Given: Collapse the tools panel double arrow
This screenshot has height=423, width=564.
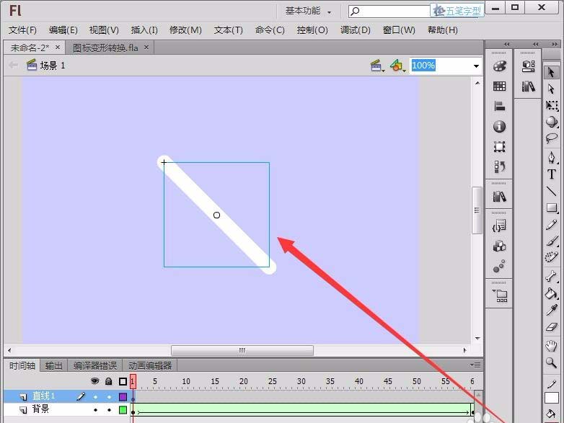Looking at the screenshot, I should (555, 44).
